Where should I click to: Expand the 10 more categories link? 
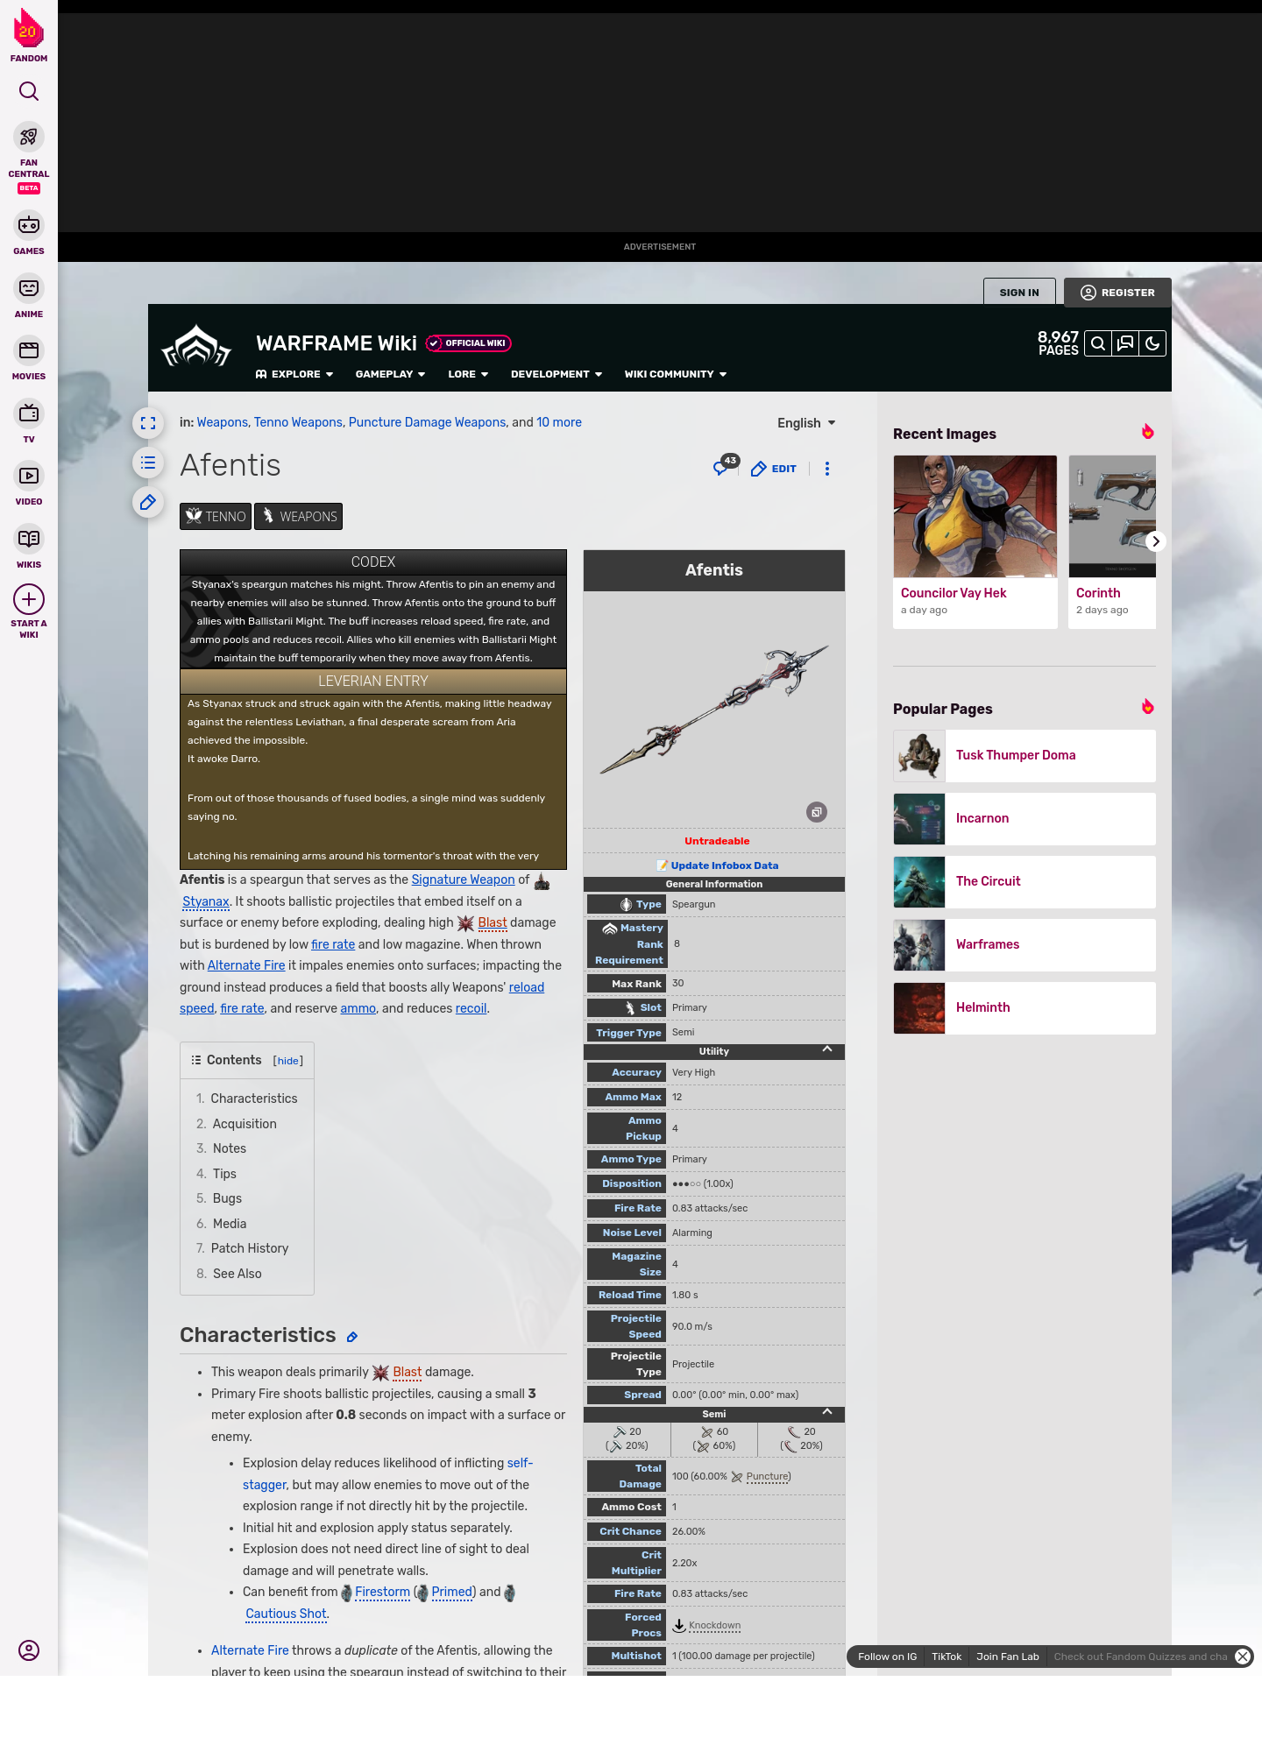(x=559, y=422)
